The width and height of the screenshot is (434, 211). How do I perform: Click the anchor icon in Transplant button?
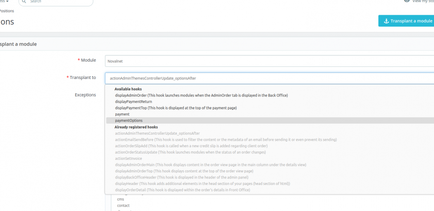pyautogui.click(x=386, y=21)
